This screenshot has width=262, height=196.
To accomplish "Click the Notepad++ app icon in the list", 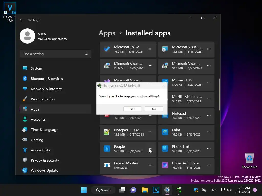I will [107, 132].
